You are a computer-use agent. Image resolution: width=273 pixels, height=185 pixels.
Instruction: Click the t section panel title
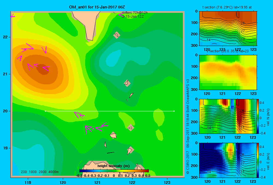pyautogui.click(x=227, y=7)
